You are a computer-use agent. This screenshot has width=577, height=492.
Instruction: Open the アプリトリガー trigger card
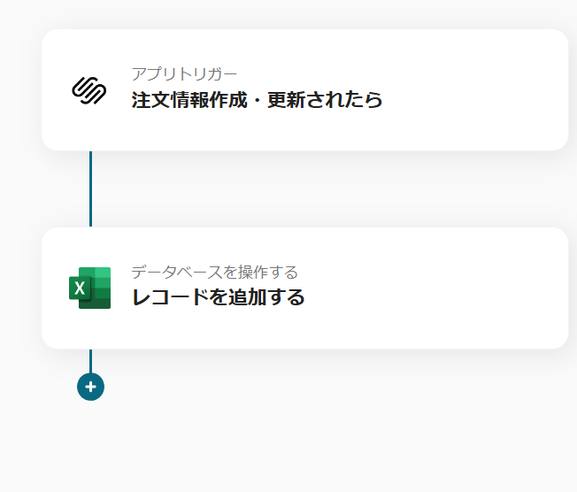click(305, 89)
